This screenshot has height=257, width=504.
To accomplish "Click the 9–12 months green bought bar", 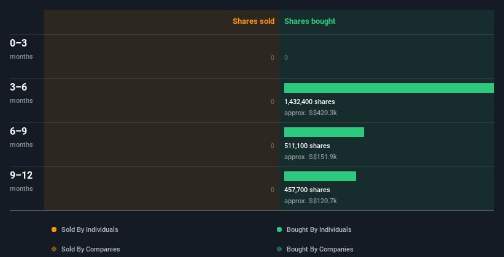I will pyautogui.click(x=320, y=176).
